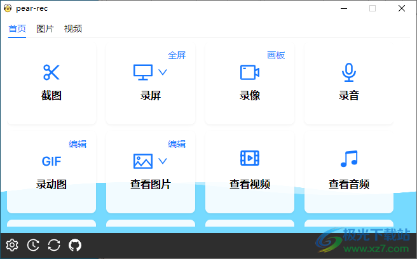Viewport: 417px width, 259px height.
Task: Click the 编辑 link on 录动图 card
Action: coord(78,144)
